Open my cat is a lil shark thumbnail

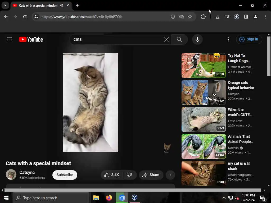(204, 173)
